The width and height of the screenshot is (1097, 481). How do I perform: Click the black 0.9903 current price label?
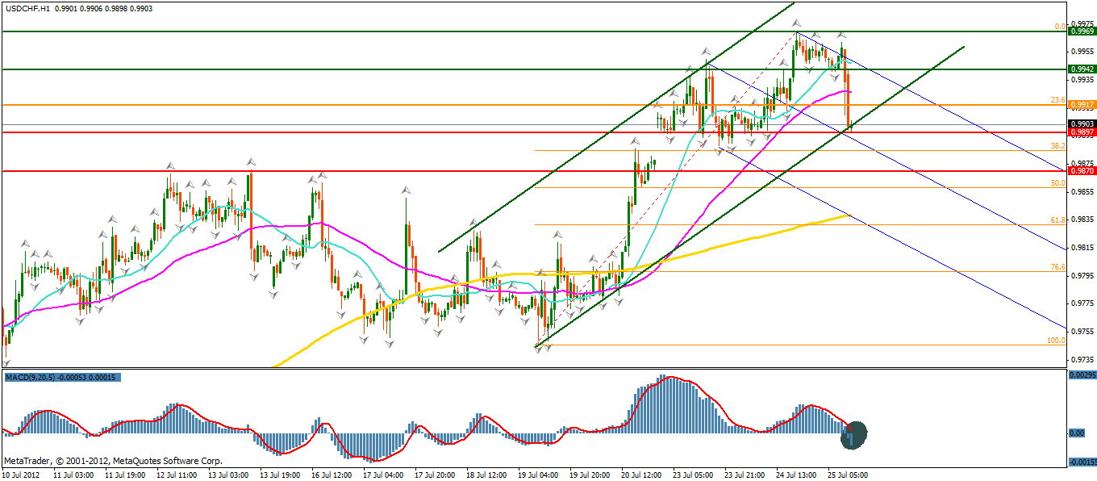(x=1081, y=123)
